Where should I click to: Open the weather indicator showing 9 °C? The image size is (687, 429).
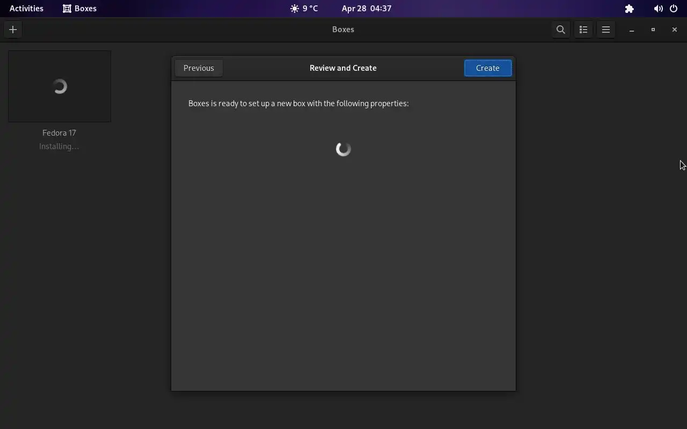pos(304,9)
